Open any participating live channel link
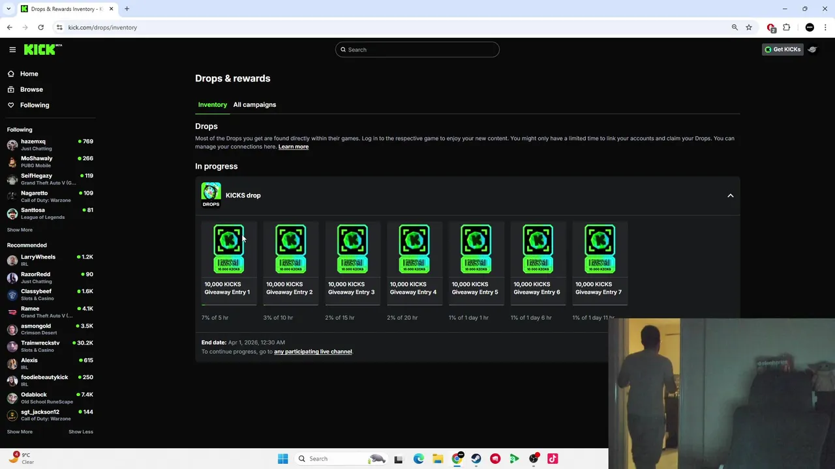Viewport: 835px width, 469px height. coord(313,352)
